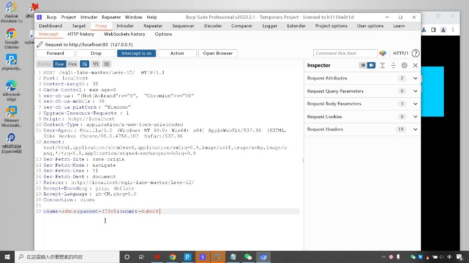
Task: Open the proxy Options sub-tab
Action: click(164, 34)
